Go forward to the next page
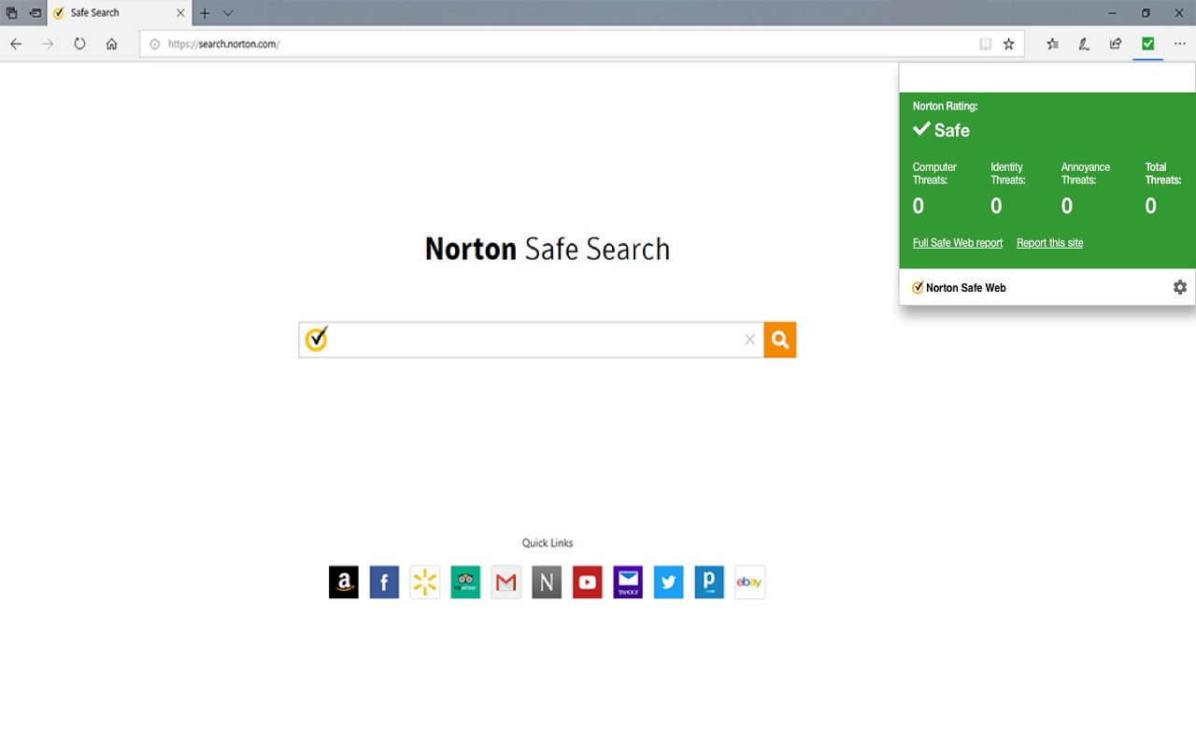The image size is (1196, 748). [x=48, y=44]
